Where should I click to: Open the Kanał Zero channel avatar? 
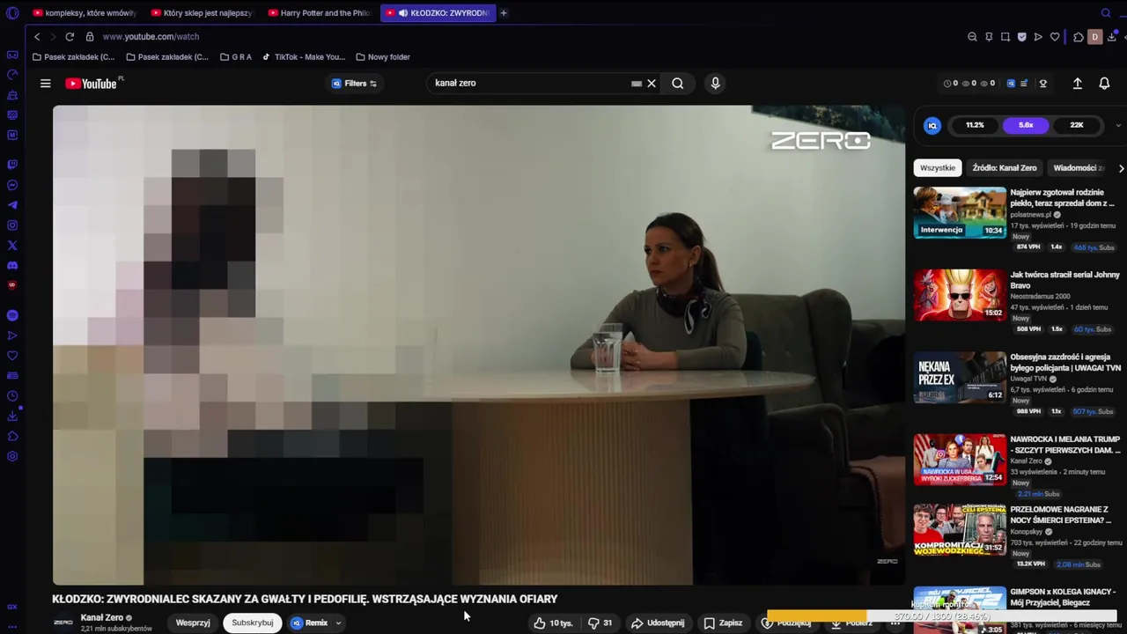pos(63,623)
